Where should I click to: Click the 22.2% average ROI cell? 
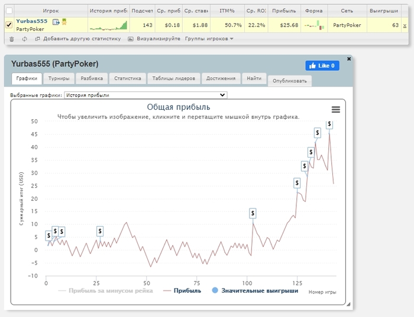(x=256, y=25)
